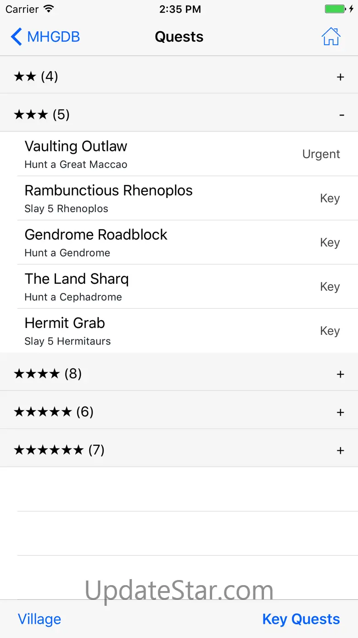Expand the six-star (7) quests section
The height and width of the screenshot is (638, 358).
179,448
